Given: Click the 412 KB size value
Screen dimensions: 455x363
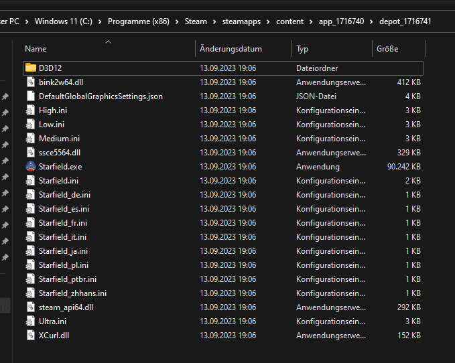Looking at the screenshot, I should pos(409,82).
